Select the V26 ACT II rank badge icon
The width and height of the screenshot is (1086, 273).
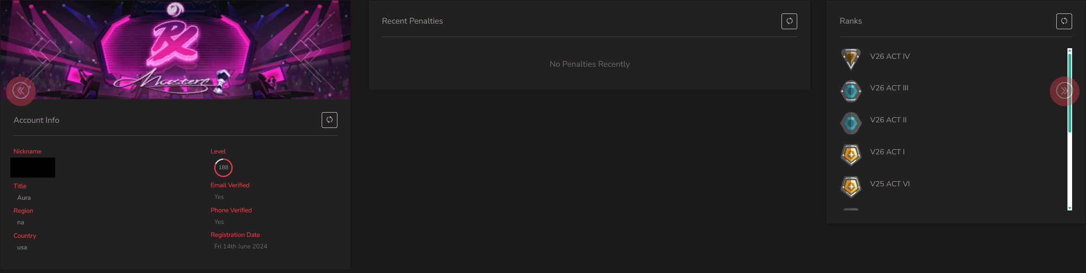(851, 123)
